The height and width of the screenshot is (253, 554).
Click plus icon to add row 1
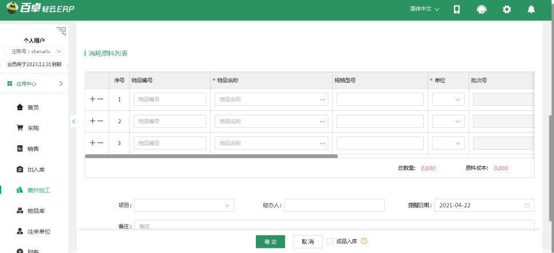point(93,99)
